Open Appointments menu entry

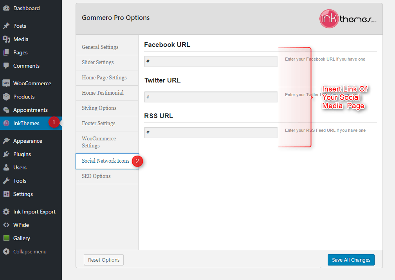31,110
